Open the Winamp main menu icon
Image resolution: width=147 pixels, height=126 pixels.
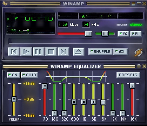coord(5,3)
